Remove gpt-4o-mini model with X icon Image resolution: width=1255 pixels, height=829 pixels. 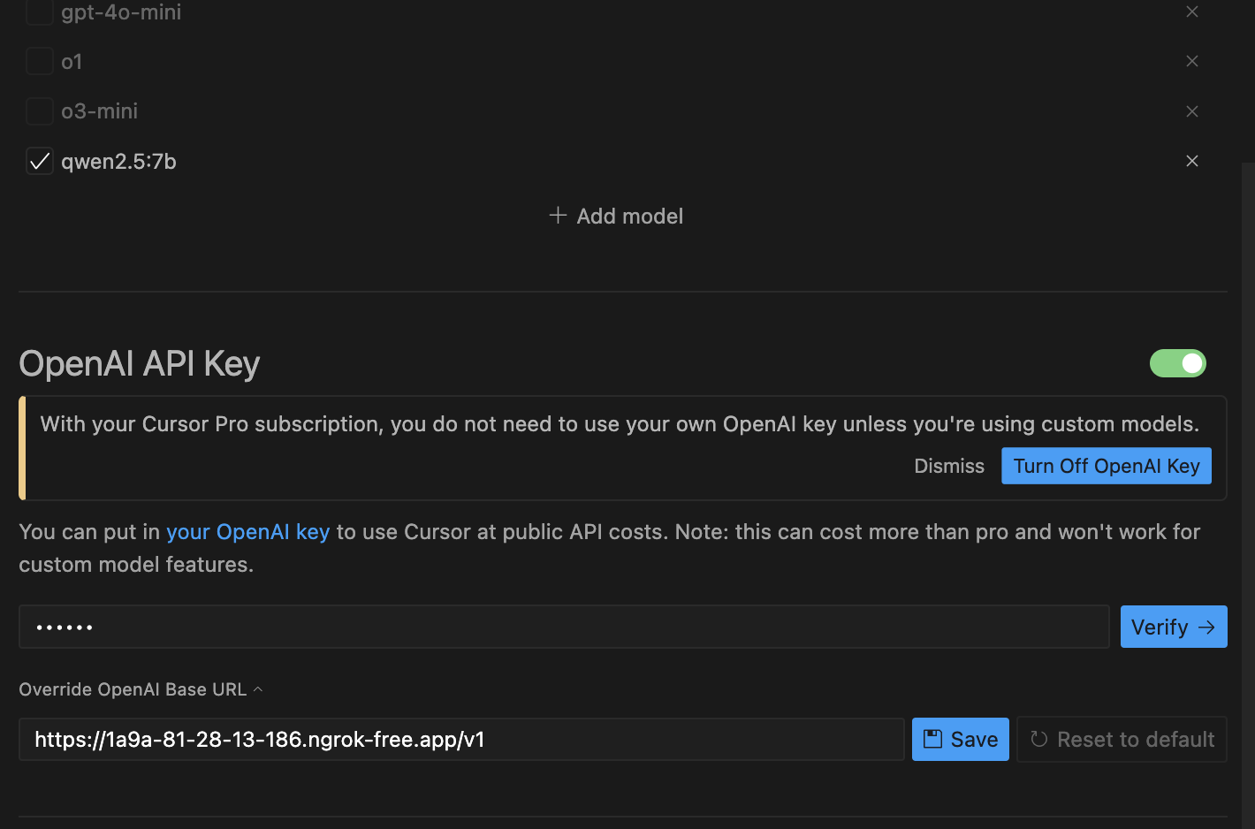(x=1191, y=11)
